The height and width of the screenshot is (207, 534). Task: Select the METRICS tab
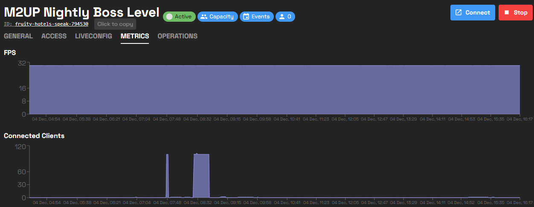point(135,36)
